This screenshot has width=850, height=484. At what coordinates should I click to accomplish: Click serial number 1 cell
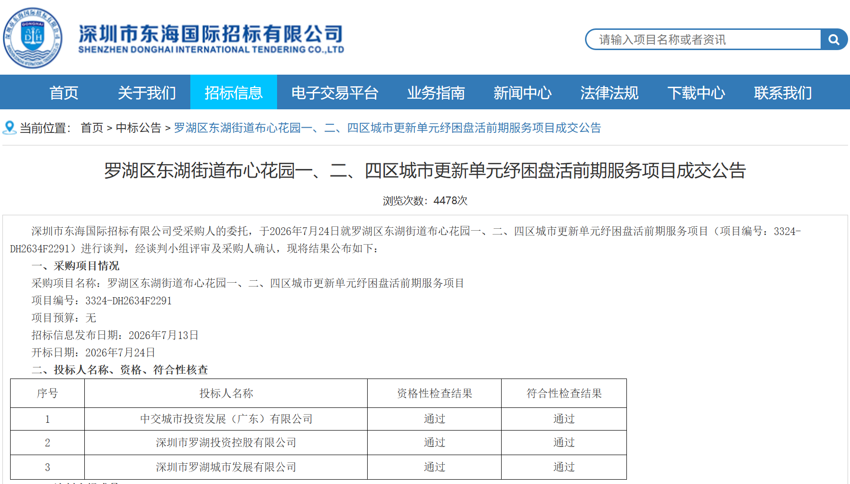pyautogui.click(x=48, y=419)
